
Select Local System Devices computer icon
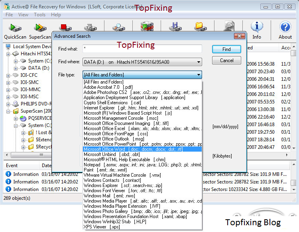pyautogui.click(x=8, y=47)
